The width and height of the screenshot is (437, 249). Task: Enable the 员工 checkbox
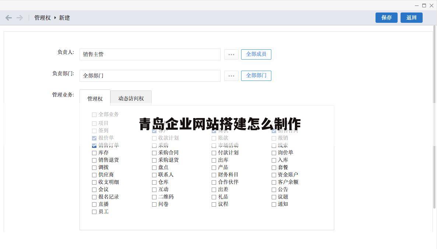tap(94, 211)
